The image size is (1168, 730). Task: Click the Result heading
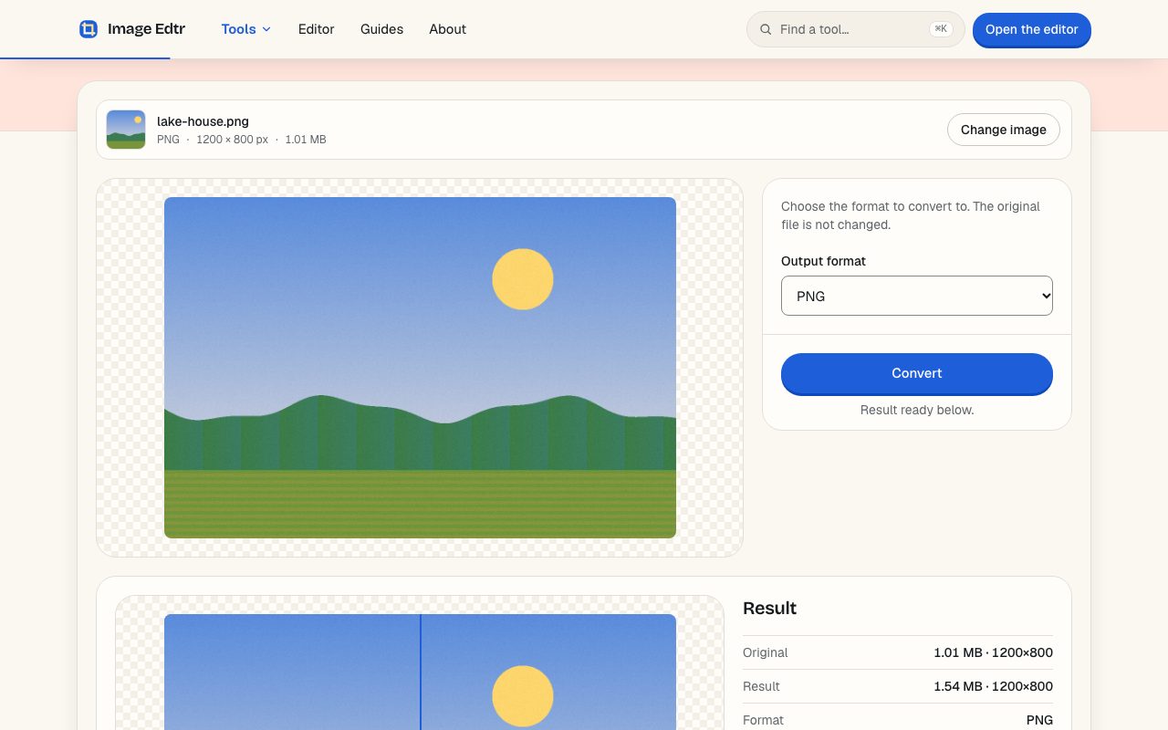pyautogui.click(x=769, y=609)
